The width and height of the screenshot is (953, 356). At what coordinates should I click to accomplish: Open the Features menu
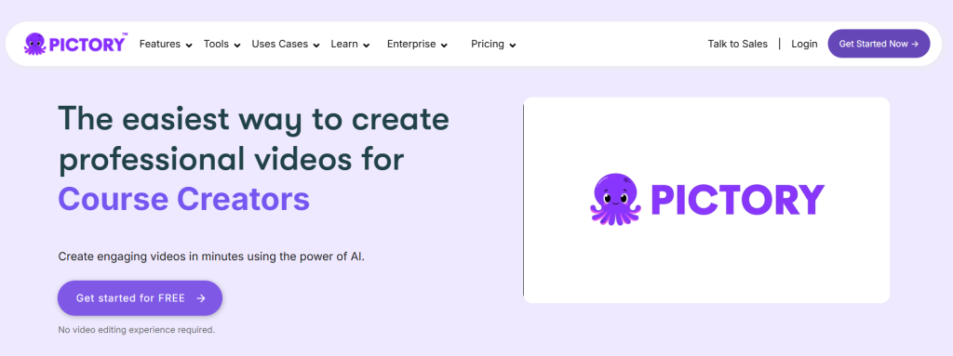pos(160,44)
